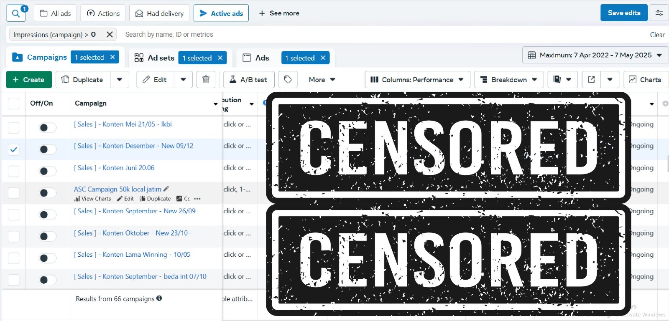Click pencil icon beside ASC Campaign name

point(166,189)
